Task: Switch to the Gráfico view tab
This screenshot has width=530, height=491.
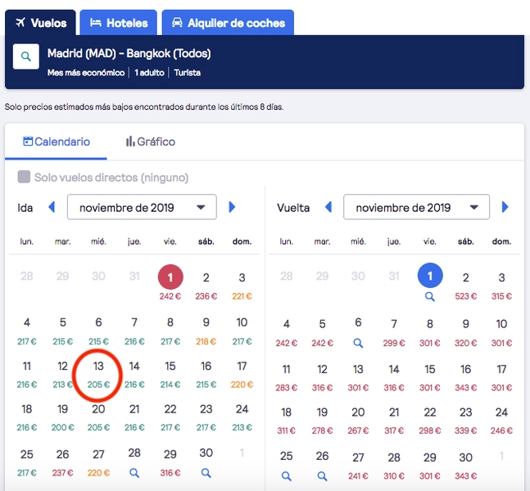Action: coord(151,142)
